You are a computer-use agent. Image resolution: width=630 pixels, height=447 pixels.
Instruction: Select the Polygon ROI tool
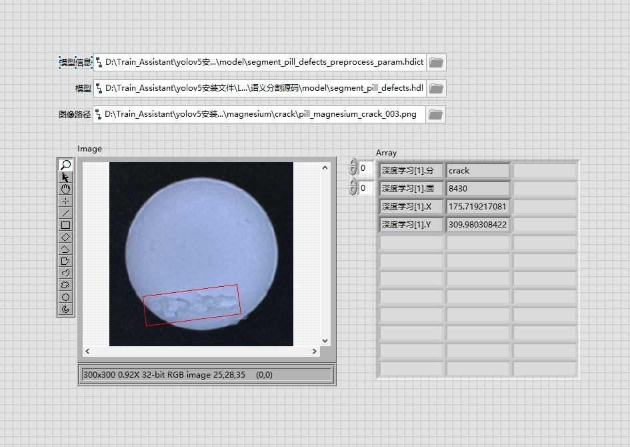[65, 262]
